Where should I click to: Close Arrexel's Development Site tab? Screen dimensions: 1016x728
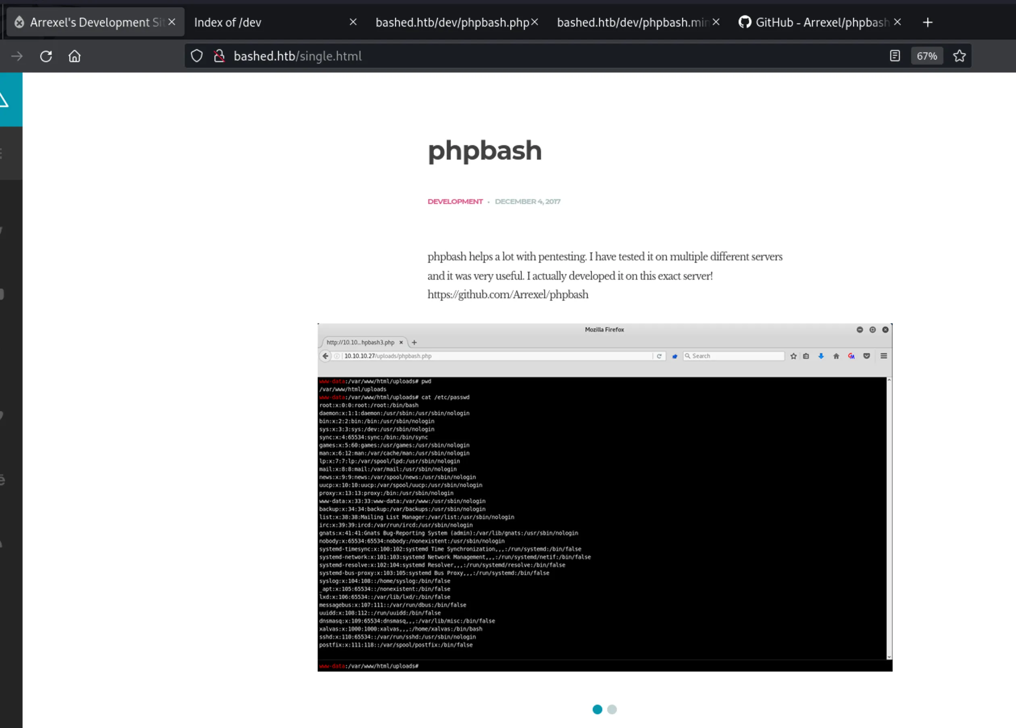tap(172, 22)
